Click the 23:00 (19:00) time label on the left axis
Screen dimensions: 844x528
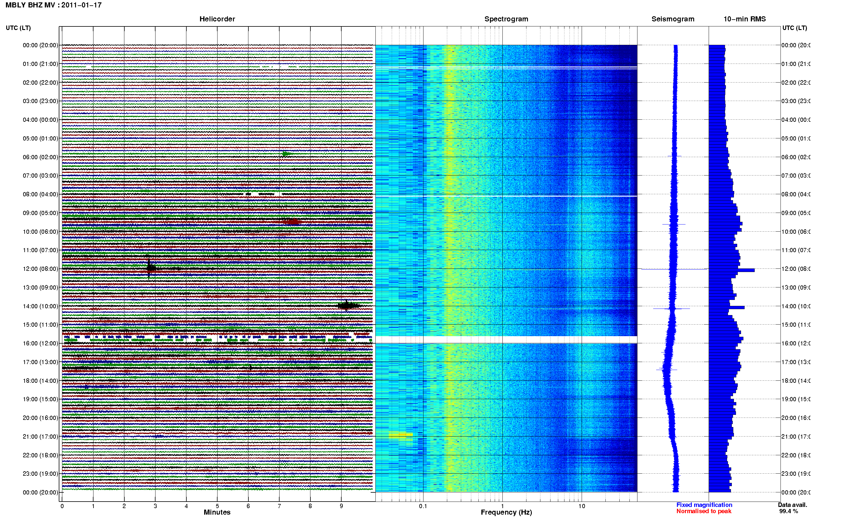(x=40, y=474)
